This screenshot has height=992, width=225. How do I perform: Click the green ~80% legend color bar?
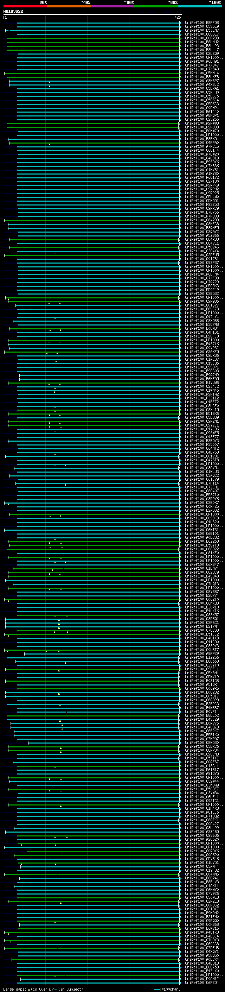tap(156, 6)
